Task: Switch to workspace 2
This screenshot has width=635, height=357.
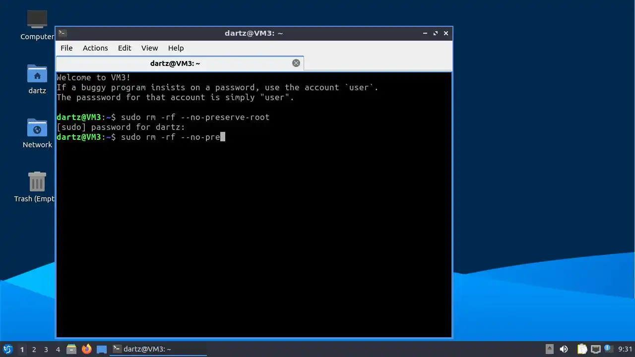Action: coord(34,350)
